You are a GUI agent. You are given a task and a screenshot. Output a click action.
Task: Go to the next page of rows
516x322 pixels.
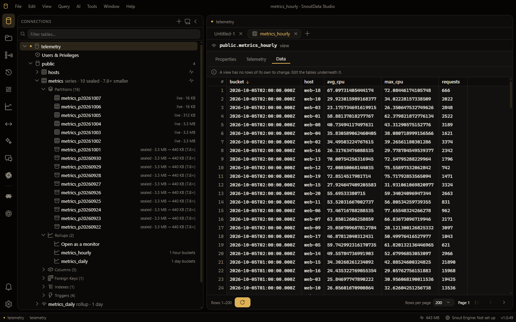point(504,303)
